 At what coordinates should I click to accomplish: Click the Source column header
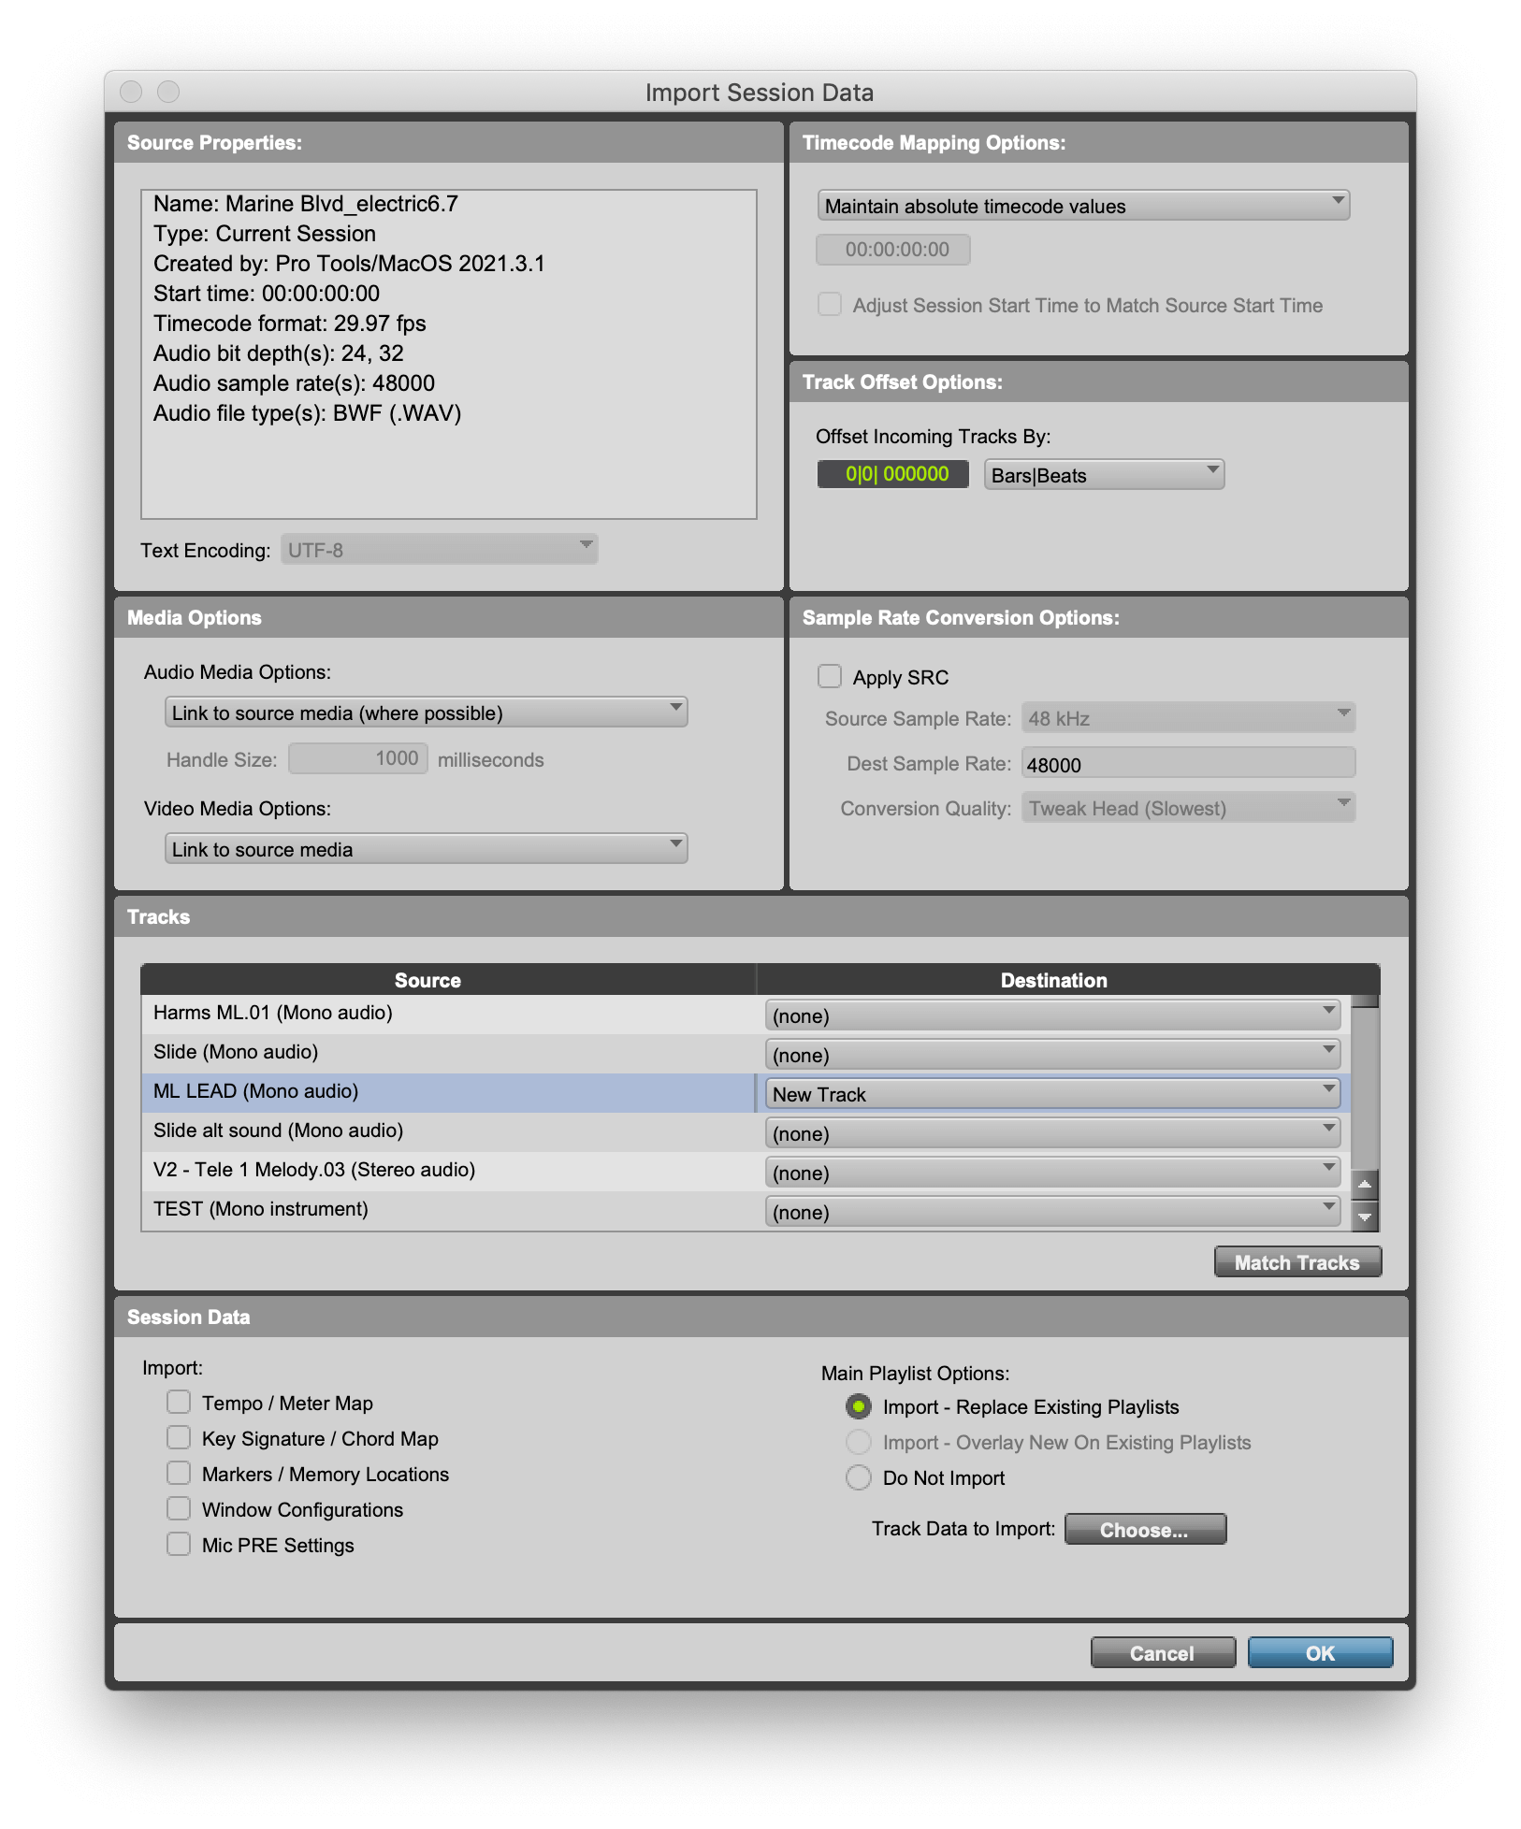click(448, 980)
